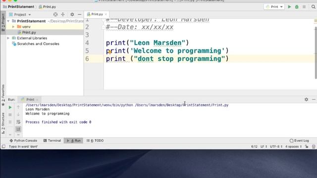317x178 pixels.
Task: Select Print.py in project tree
Action: [x=29, y=32]
